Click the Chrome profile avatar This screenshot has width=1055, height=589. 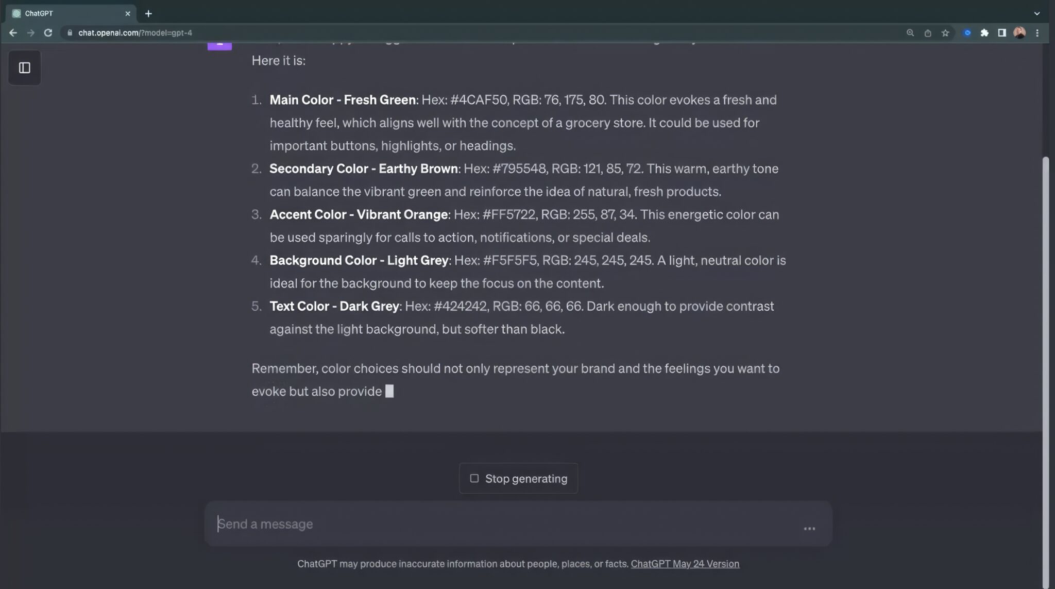pyautogui.click(x=1020, y=32)
